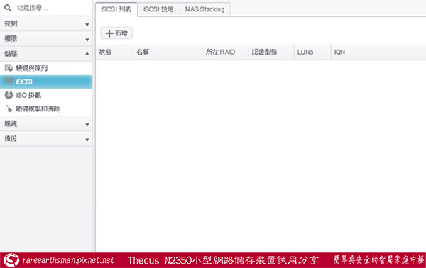This screenshot has width=426, height=268.
Task: Switch to the NAS Stacking tab
Action: [205, 9]
